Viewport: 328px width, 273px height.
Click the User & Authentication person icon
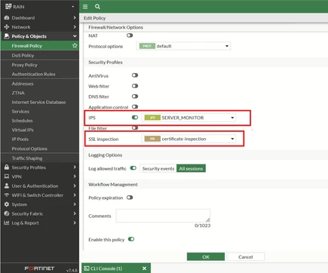click(x=7, y=186)
